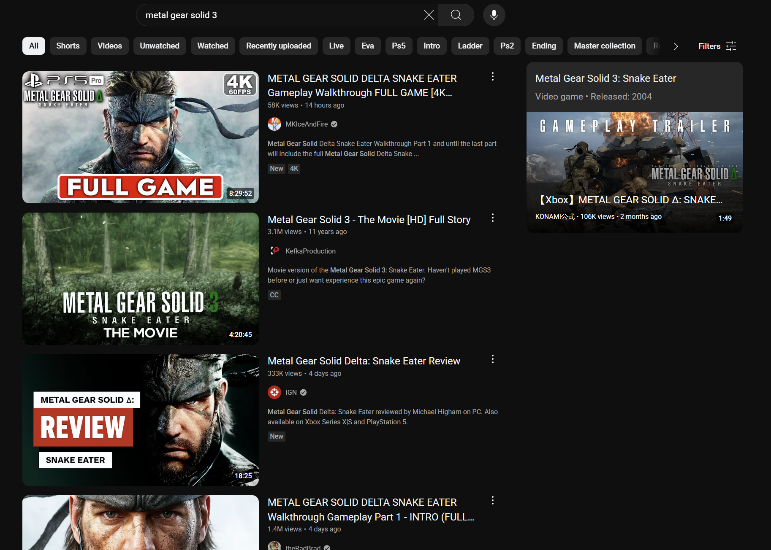The image size is (771, 550).
Task: Select the Live filter chip
Action: tap(337, 46)
